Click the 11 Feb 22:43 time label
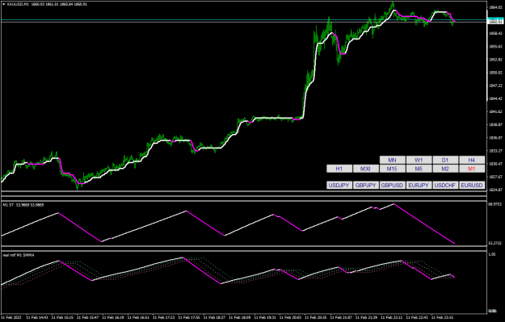The width and height of the screenshot is (505, 322). pyautogui.click(x=417, y=317)
